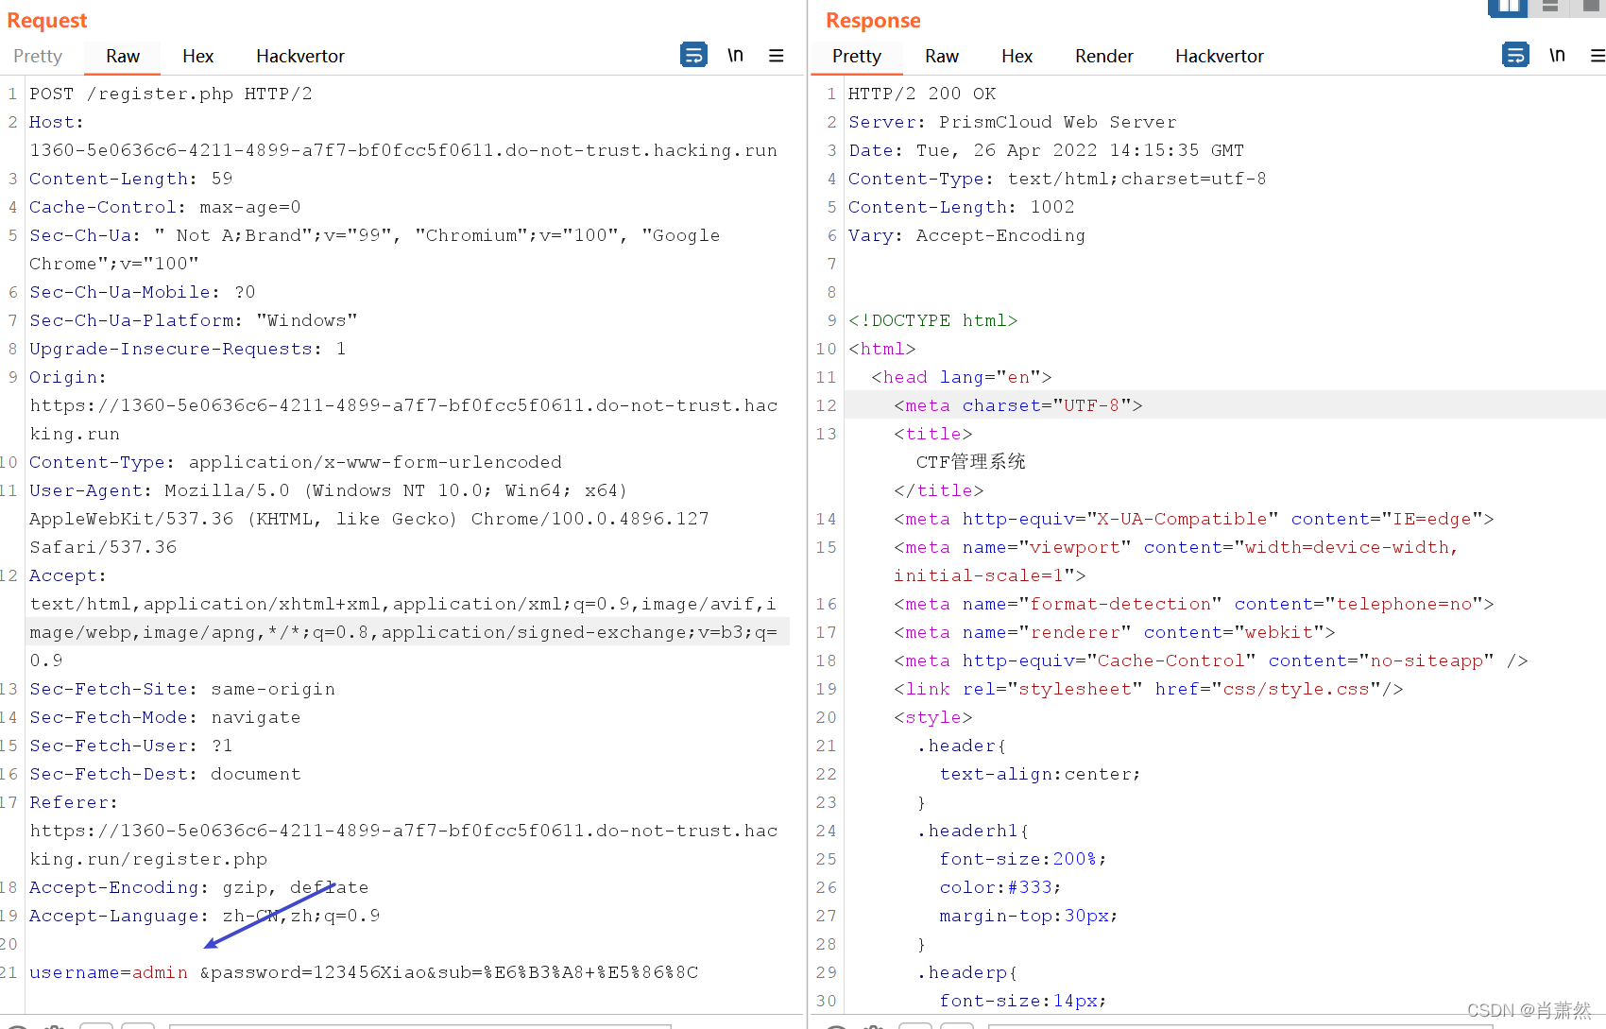Click the X-UA-Compatible meta line

1194,519
